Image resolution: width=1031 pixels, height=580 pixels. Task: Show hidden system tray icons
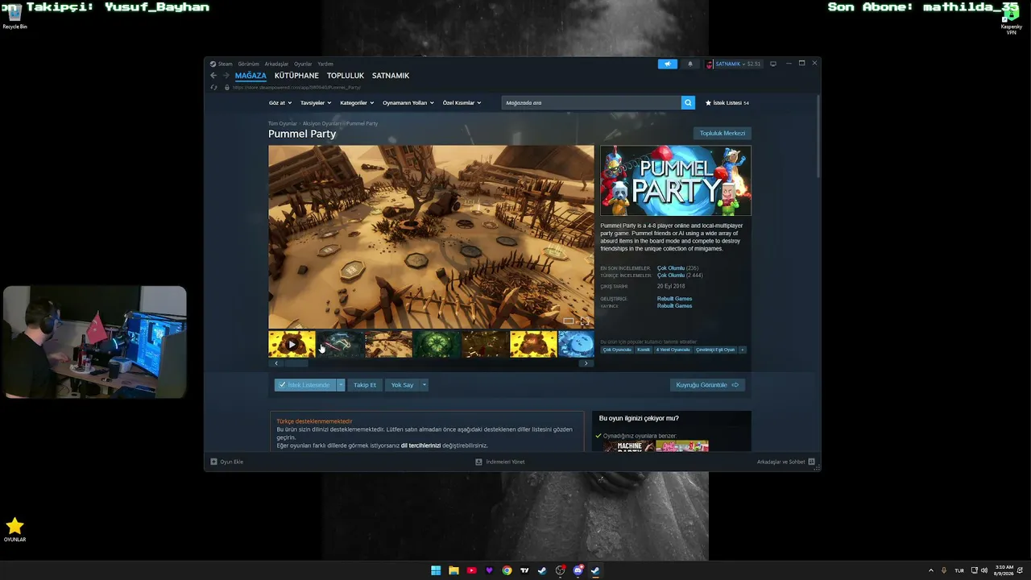click(x=931, y=570)
